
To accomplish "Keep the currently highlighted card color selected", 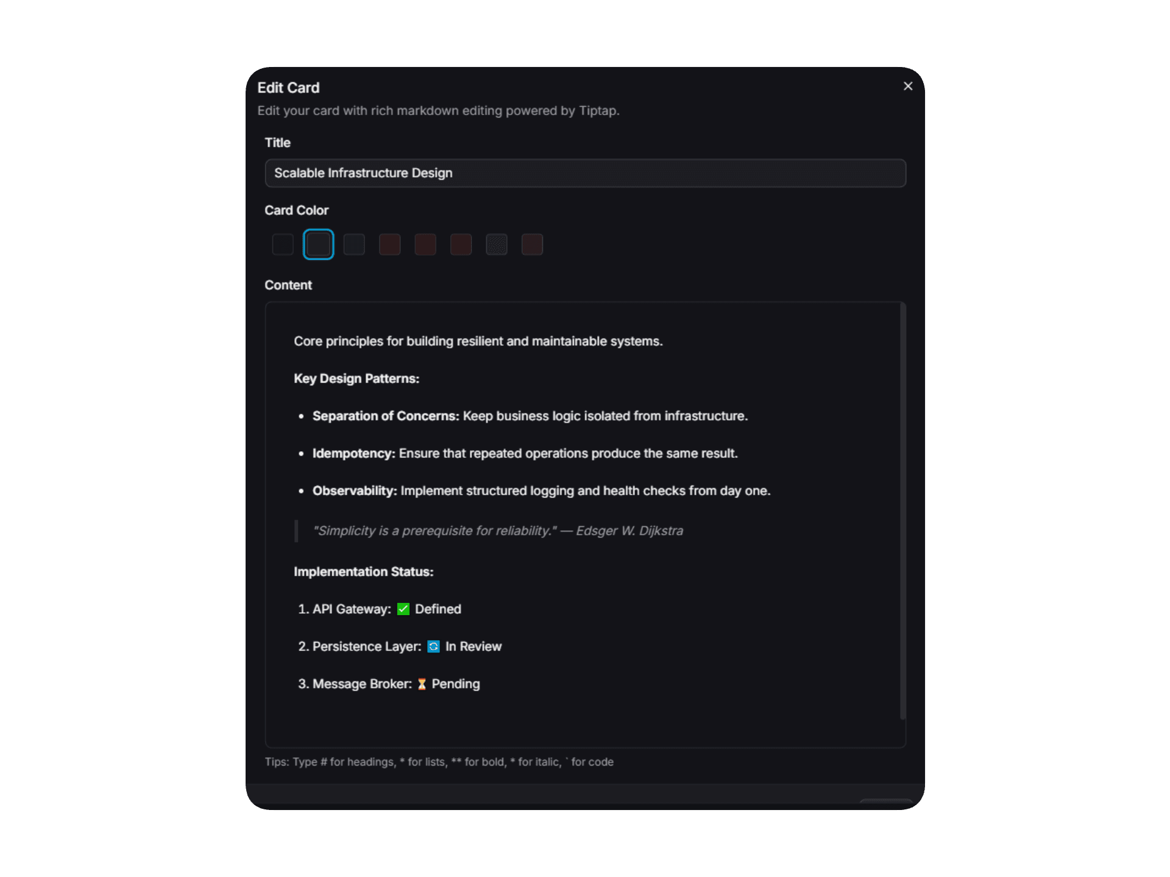I will pyautogui.click(x=318, y=244).
